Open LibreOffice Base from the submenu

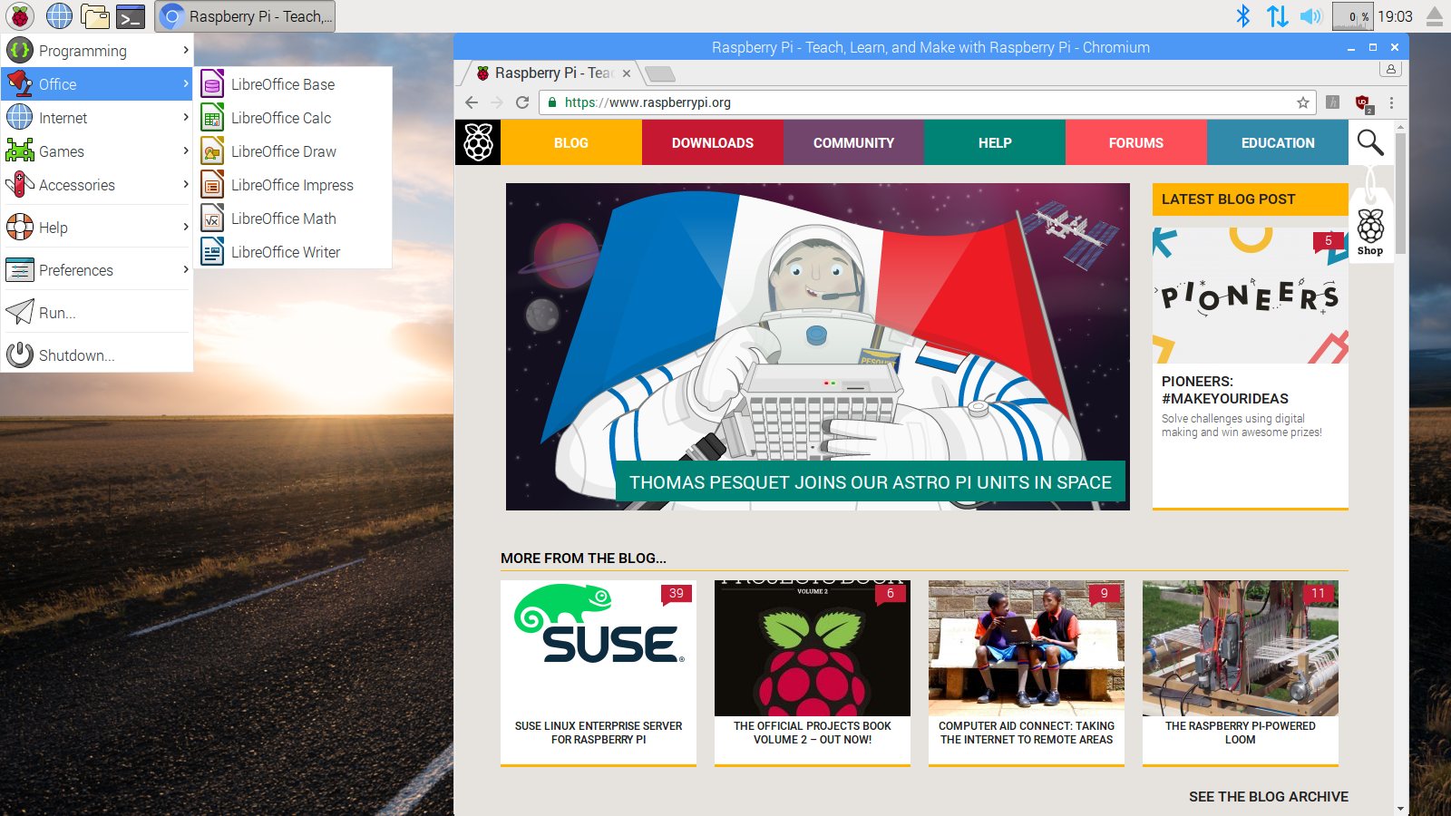pyautogui.click(x=293, y=84)
